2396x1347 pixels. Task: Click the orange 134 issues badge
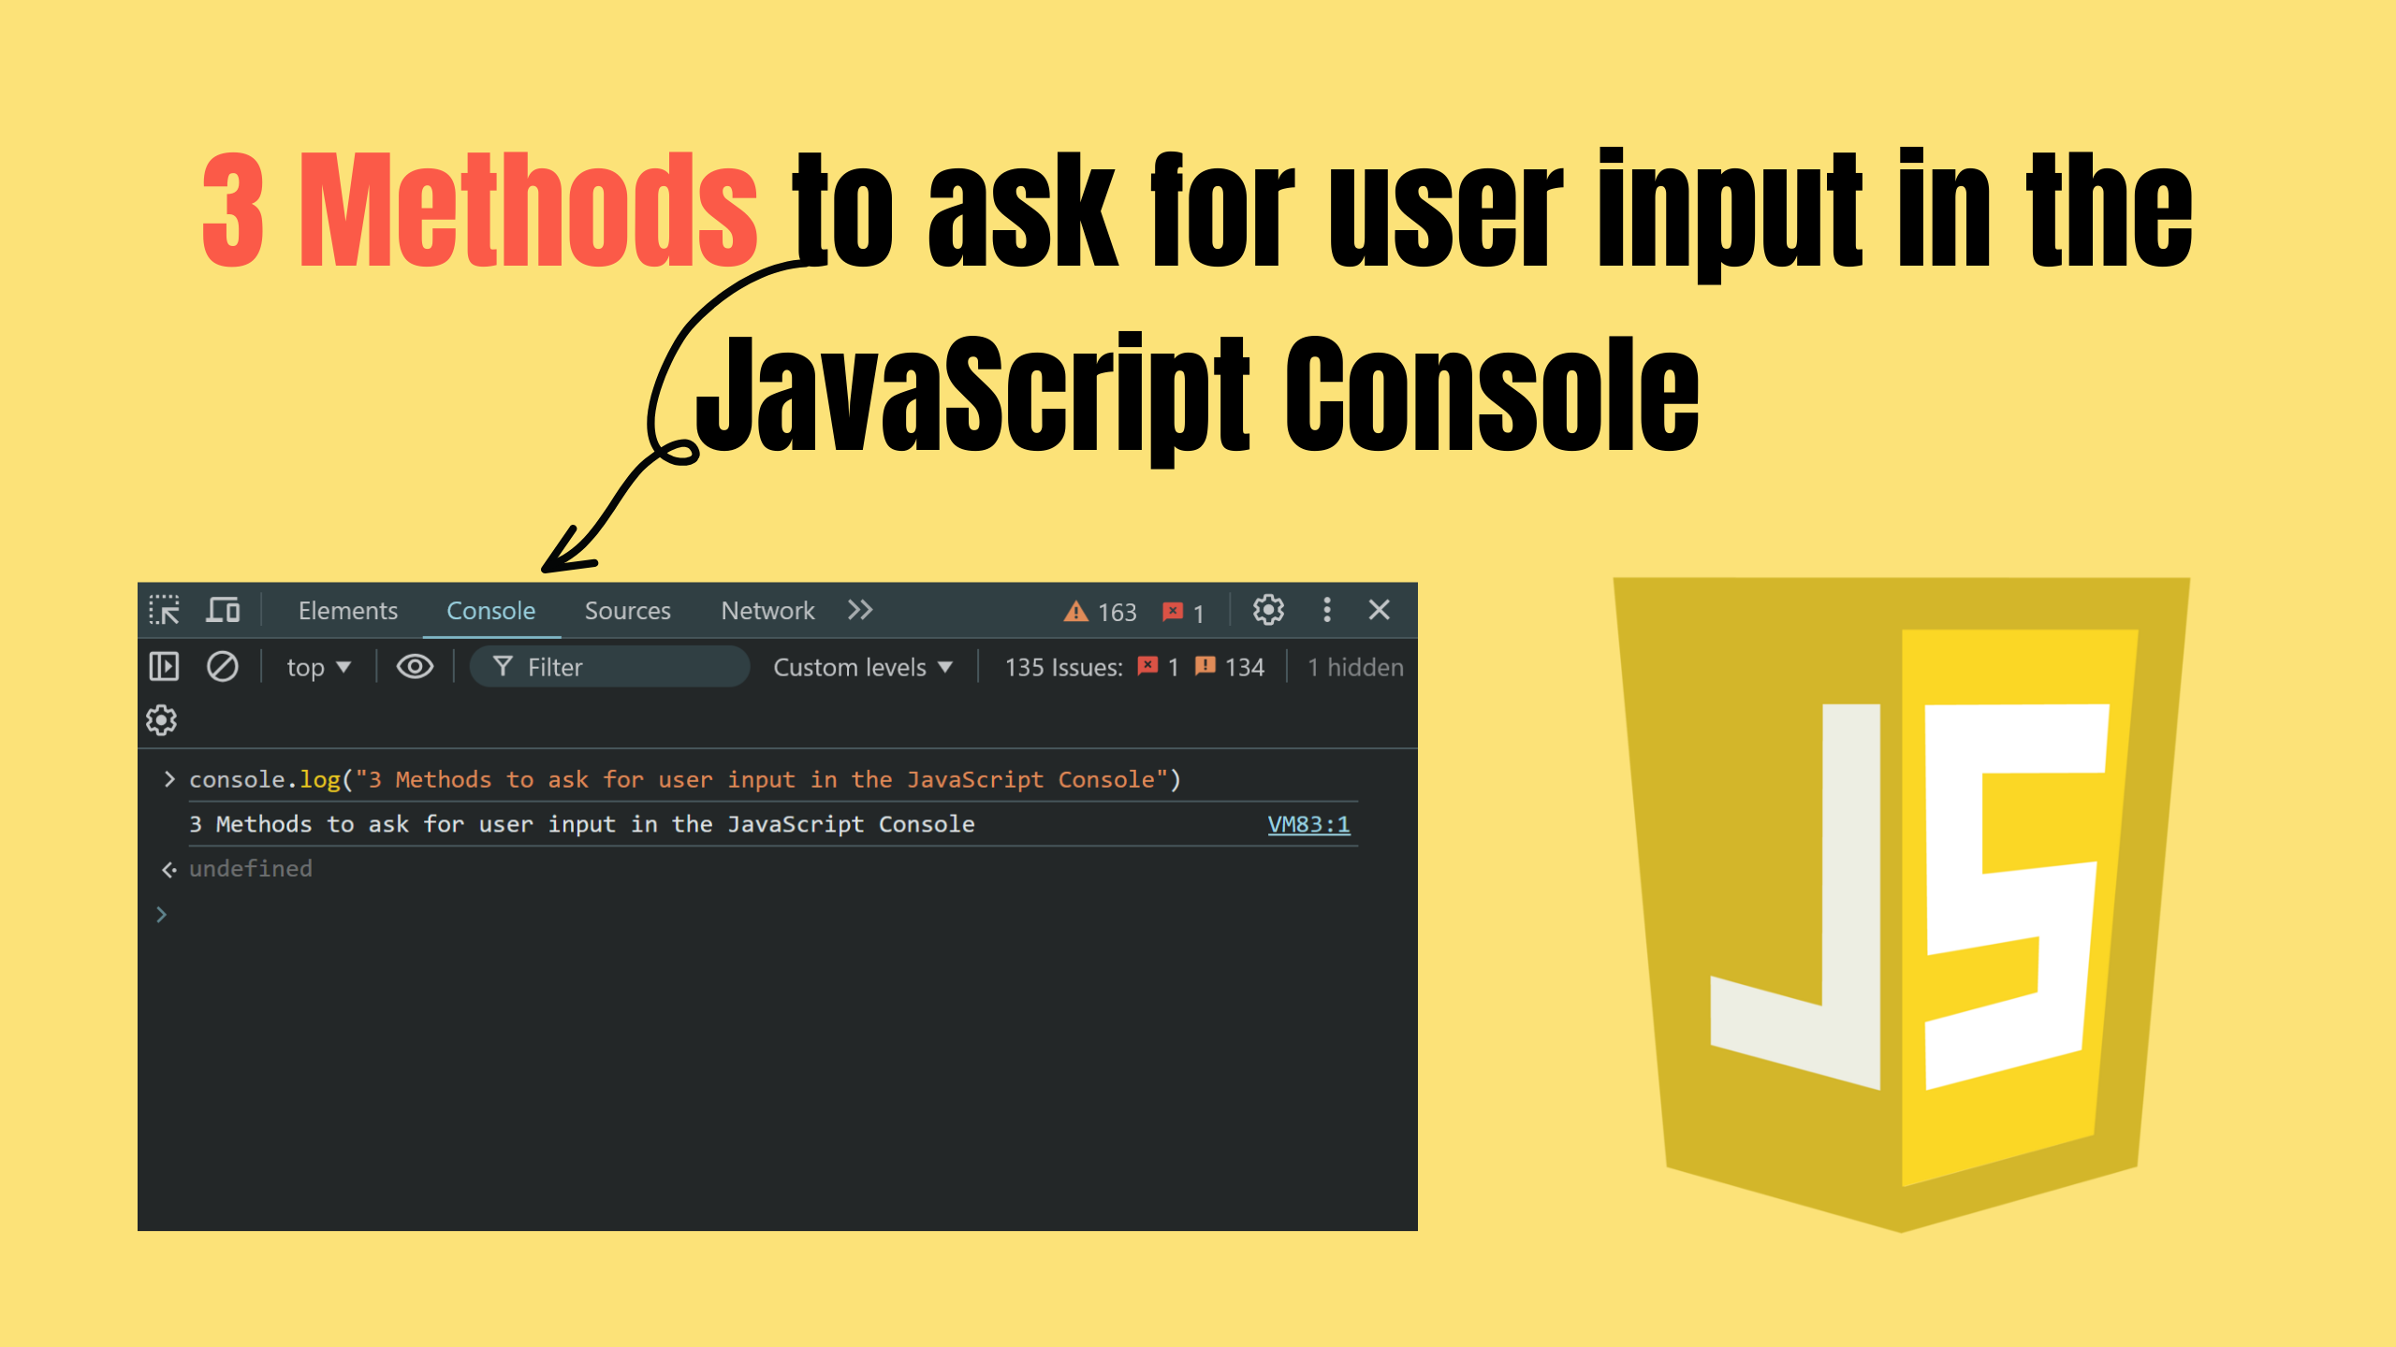pos(1229,667)
